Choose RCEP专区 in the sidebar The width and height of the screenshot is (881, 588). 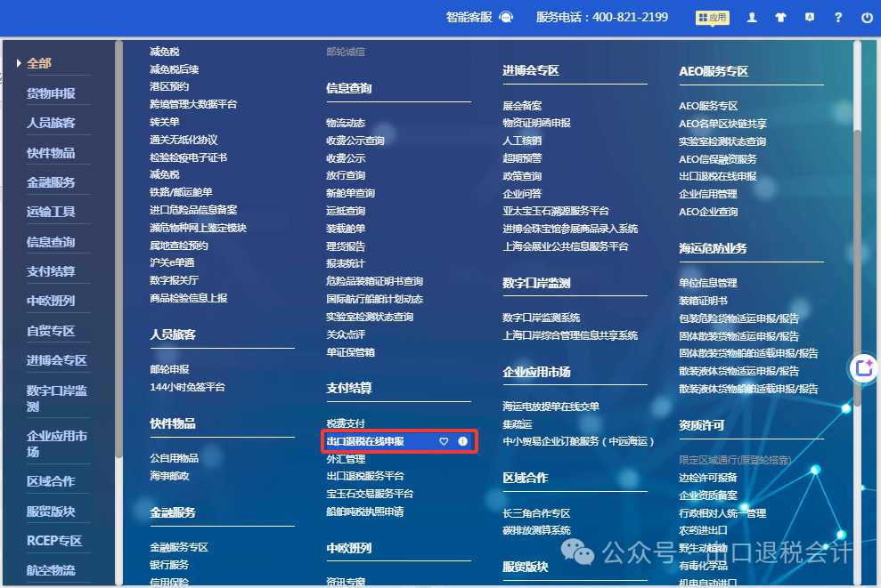pyautogui.click(x=53, y=541)
